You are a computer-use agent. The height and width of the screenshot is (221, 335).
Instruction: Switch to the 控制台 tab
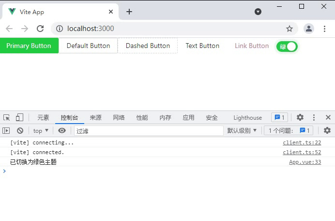click(69, 117)
